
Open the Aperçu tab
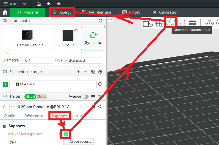click(62, 12)
